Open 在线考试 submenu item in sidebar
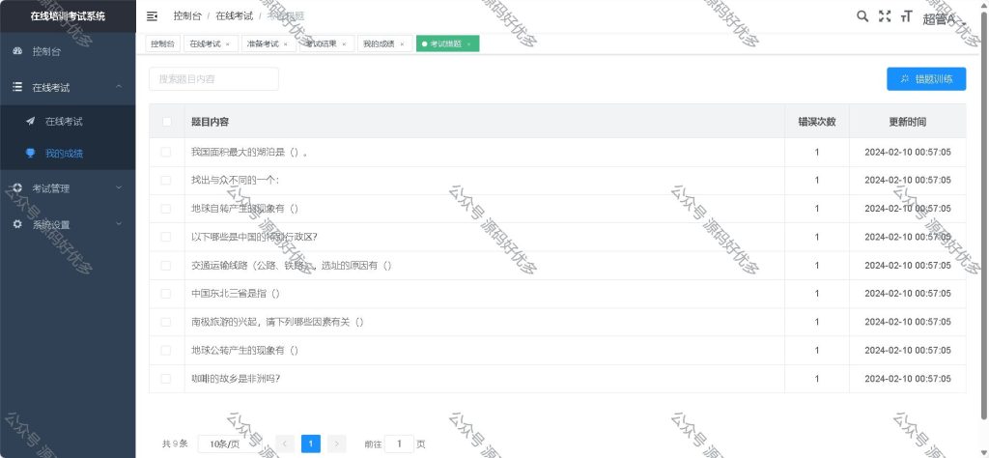 coord(68,121)
